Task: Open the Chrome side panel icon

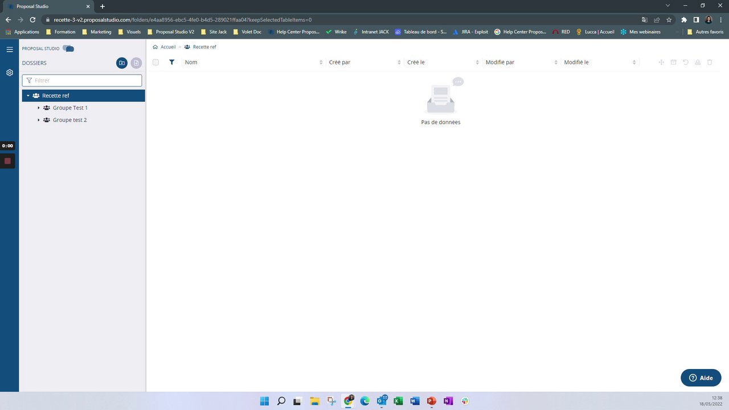Action: [696, 19]
